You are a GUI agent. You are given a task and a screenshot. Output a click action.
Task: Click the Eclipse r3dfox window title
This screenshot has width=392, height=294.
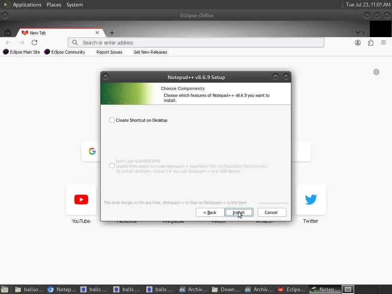coord(197,15)
